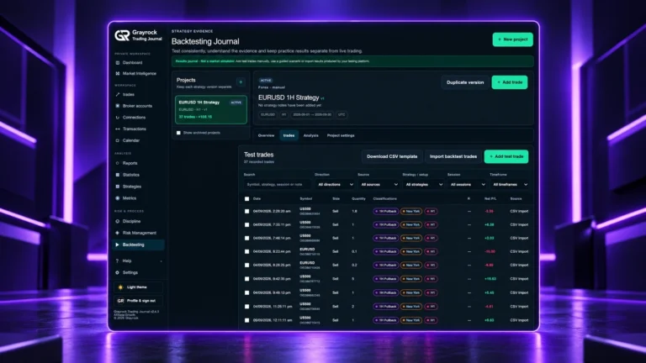Click 1H Pullback tag in 2:26:20 am row

[386, 211]
